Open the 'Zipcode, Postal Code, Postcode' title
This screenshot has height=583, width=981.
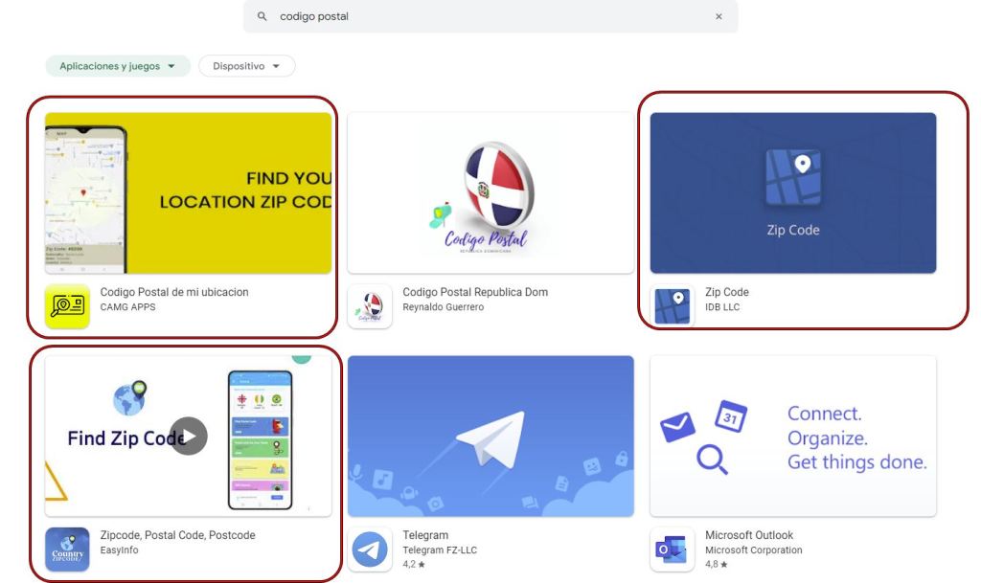[x=177, y=535]
